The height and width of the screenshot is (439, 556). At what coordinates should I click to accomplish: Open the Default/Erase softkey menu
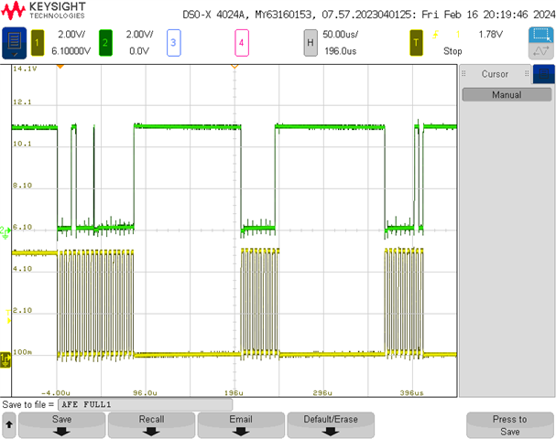click(331, 425)
